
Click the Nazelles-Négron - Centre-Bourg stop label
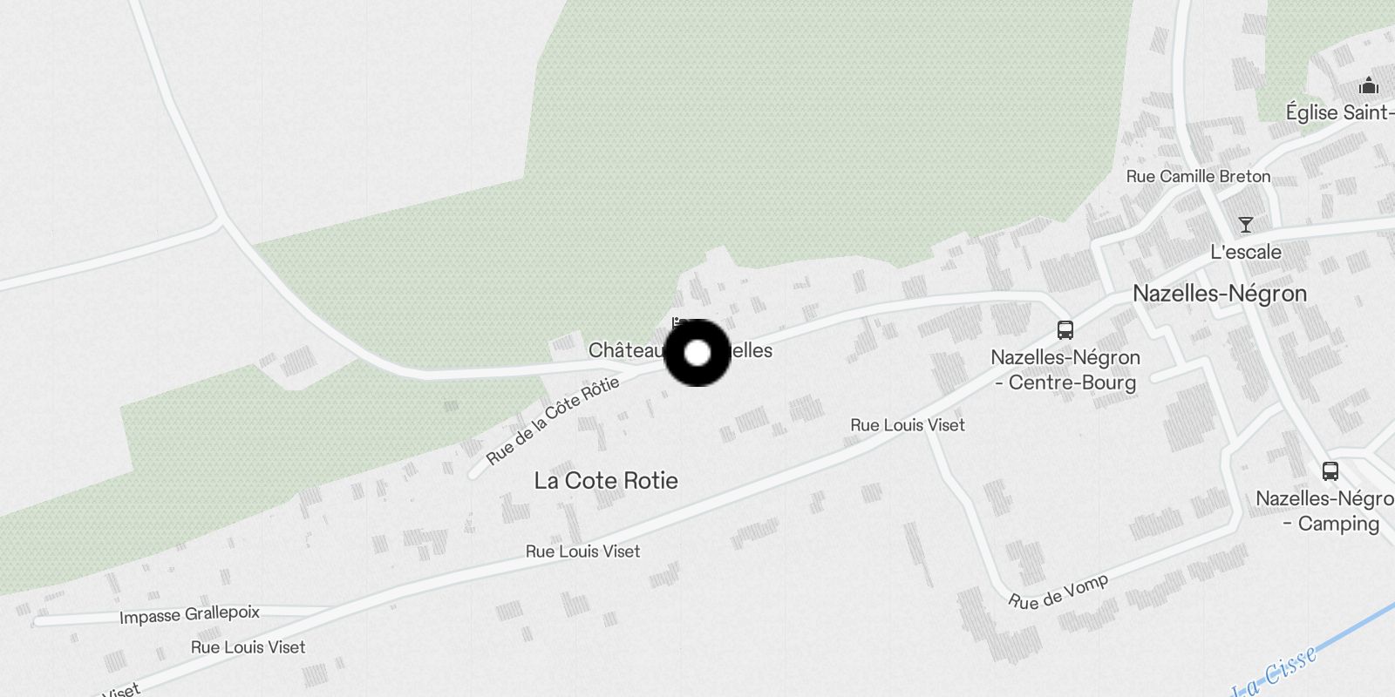(x=1065, y=370)
